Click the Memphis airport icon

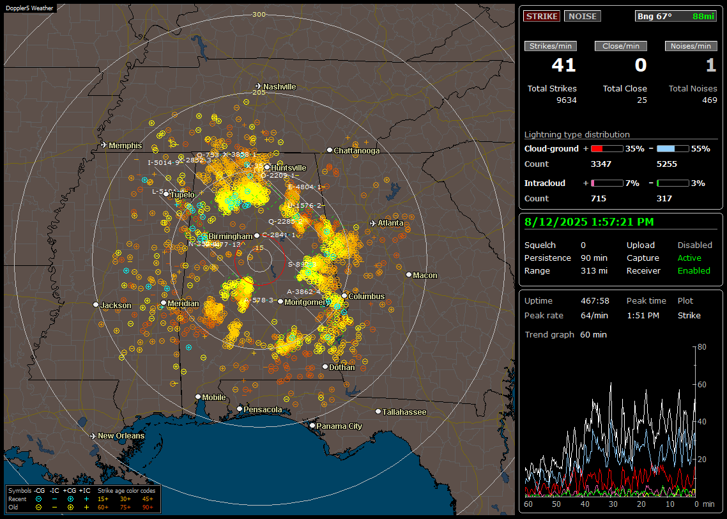coord(104,145)
